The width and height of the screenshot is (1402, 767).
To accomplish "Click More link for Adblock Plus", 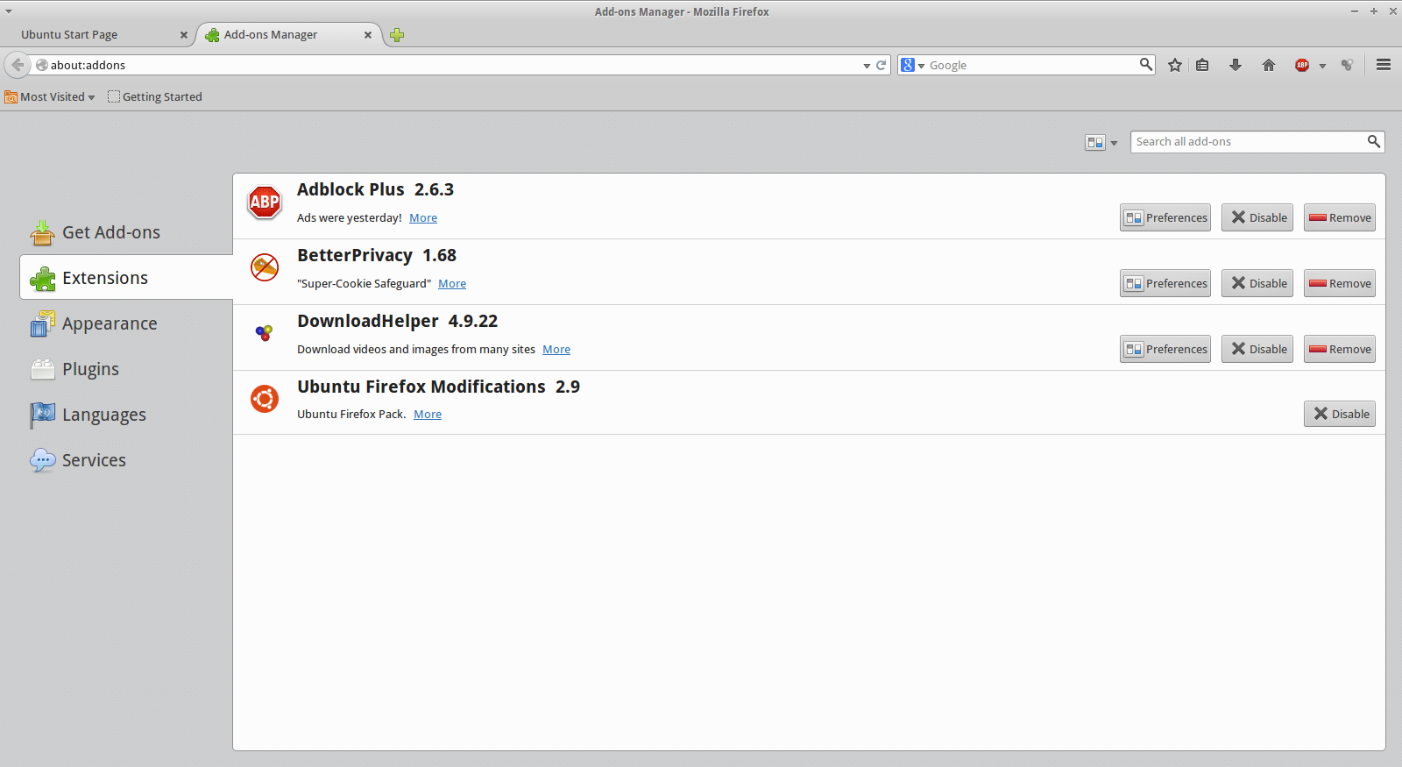I will point(423,218).
